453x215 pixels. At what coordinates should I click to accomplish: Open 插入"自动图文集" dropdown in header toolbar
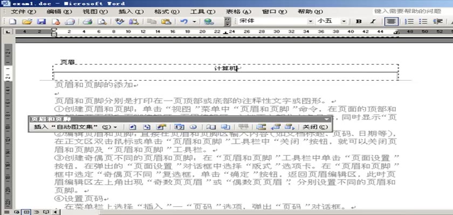click(75, 127)
